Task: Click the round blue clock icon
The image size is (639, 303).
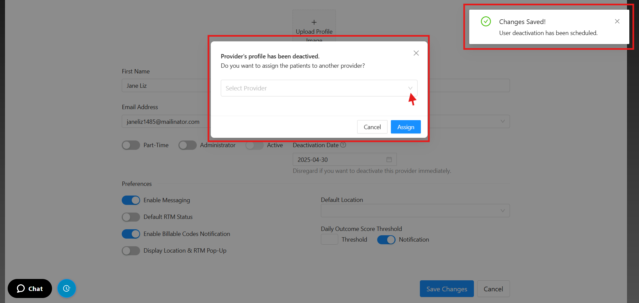Action: [67, 288]
